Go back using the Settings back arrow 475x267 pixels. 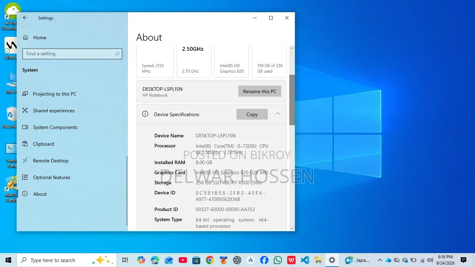pyautogui.click(x=25, y=18)
